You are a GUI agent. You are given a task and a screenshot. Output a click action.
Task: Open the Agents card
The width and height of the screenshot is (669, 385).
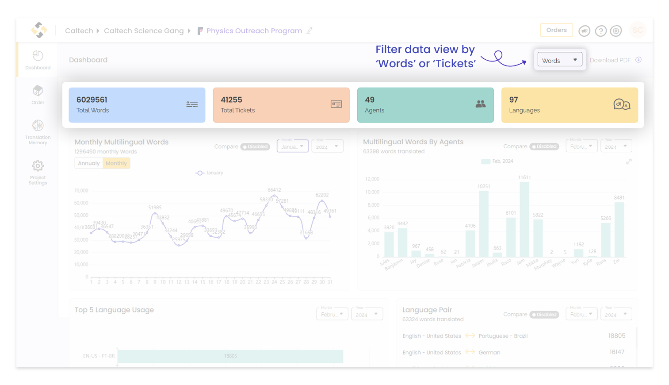pyautogui.click(x=425, y=105)
